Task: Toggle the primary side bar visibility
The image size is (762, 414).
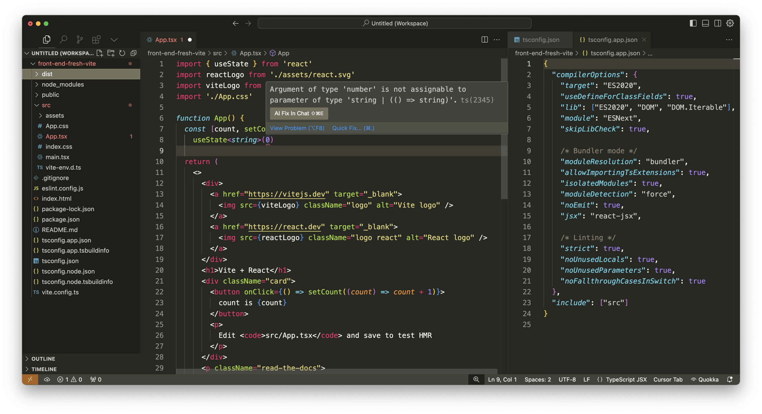Action: 693,23
